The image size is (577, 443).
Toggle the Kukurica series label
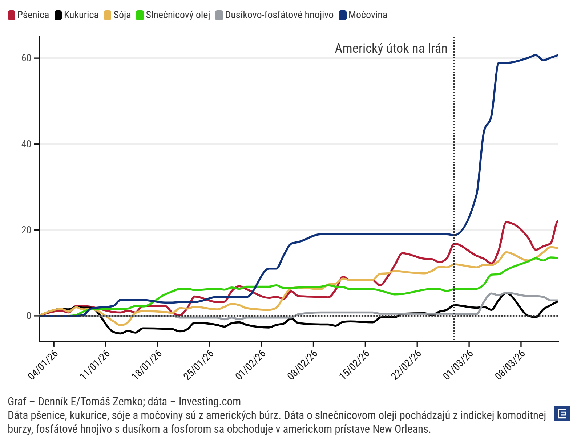tap(81, 15)
